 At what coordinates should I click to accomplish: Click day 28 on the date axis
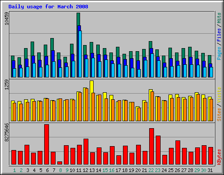190,170
